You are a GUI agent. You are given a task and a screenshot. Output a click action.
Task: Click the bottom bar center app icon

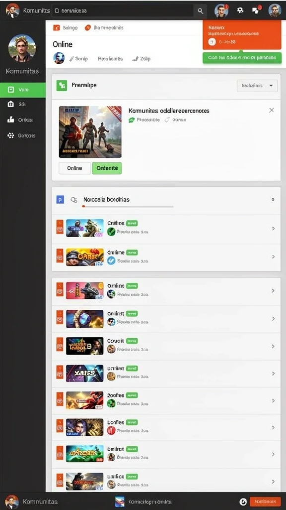[x=120, y=502]
